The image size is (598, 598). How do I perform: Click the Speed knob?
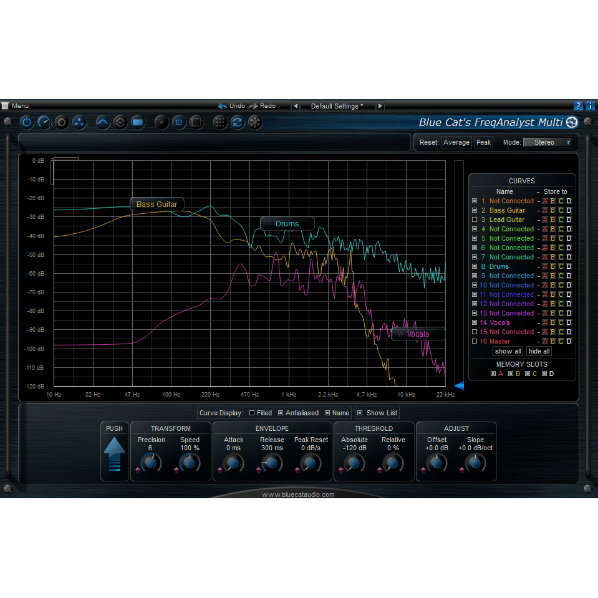189,463
